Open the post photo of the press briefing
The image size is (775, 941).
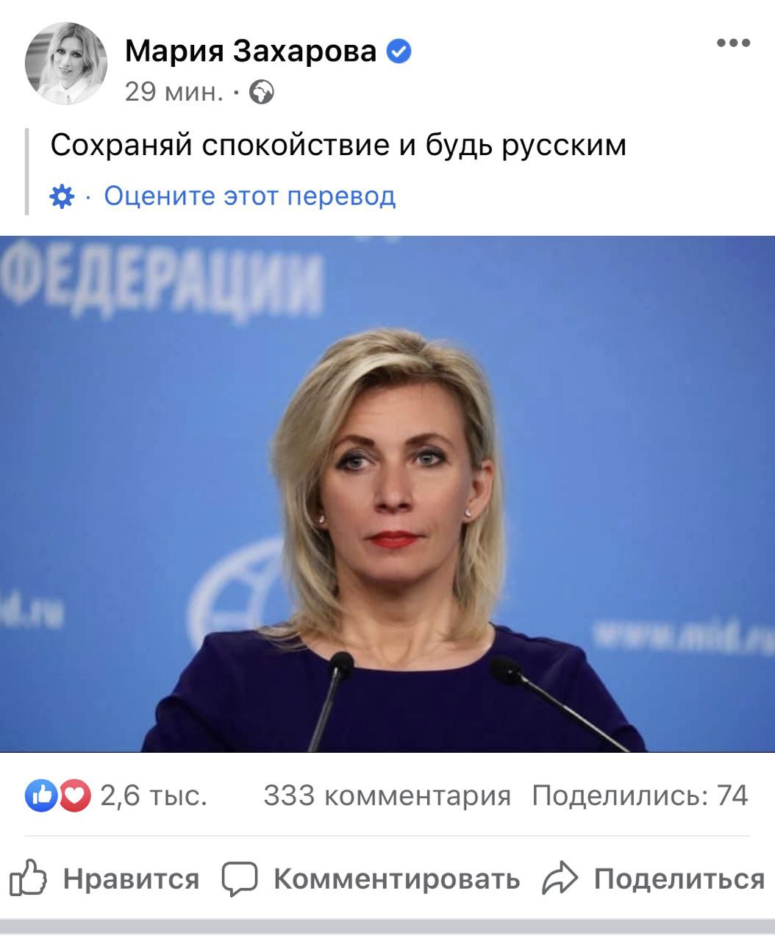(x=387, y=493)
